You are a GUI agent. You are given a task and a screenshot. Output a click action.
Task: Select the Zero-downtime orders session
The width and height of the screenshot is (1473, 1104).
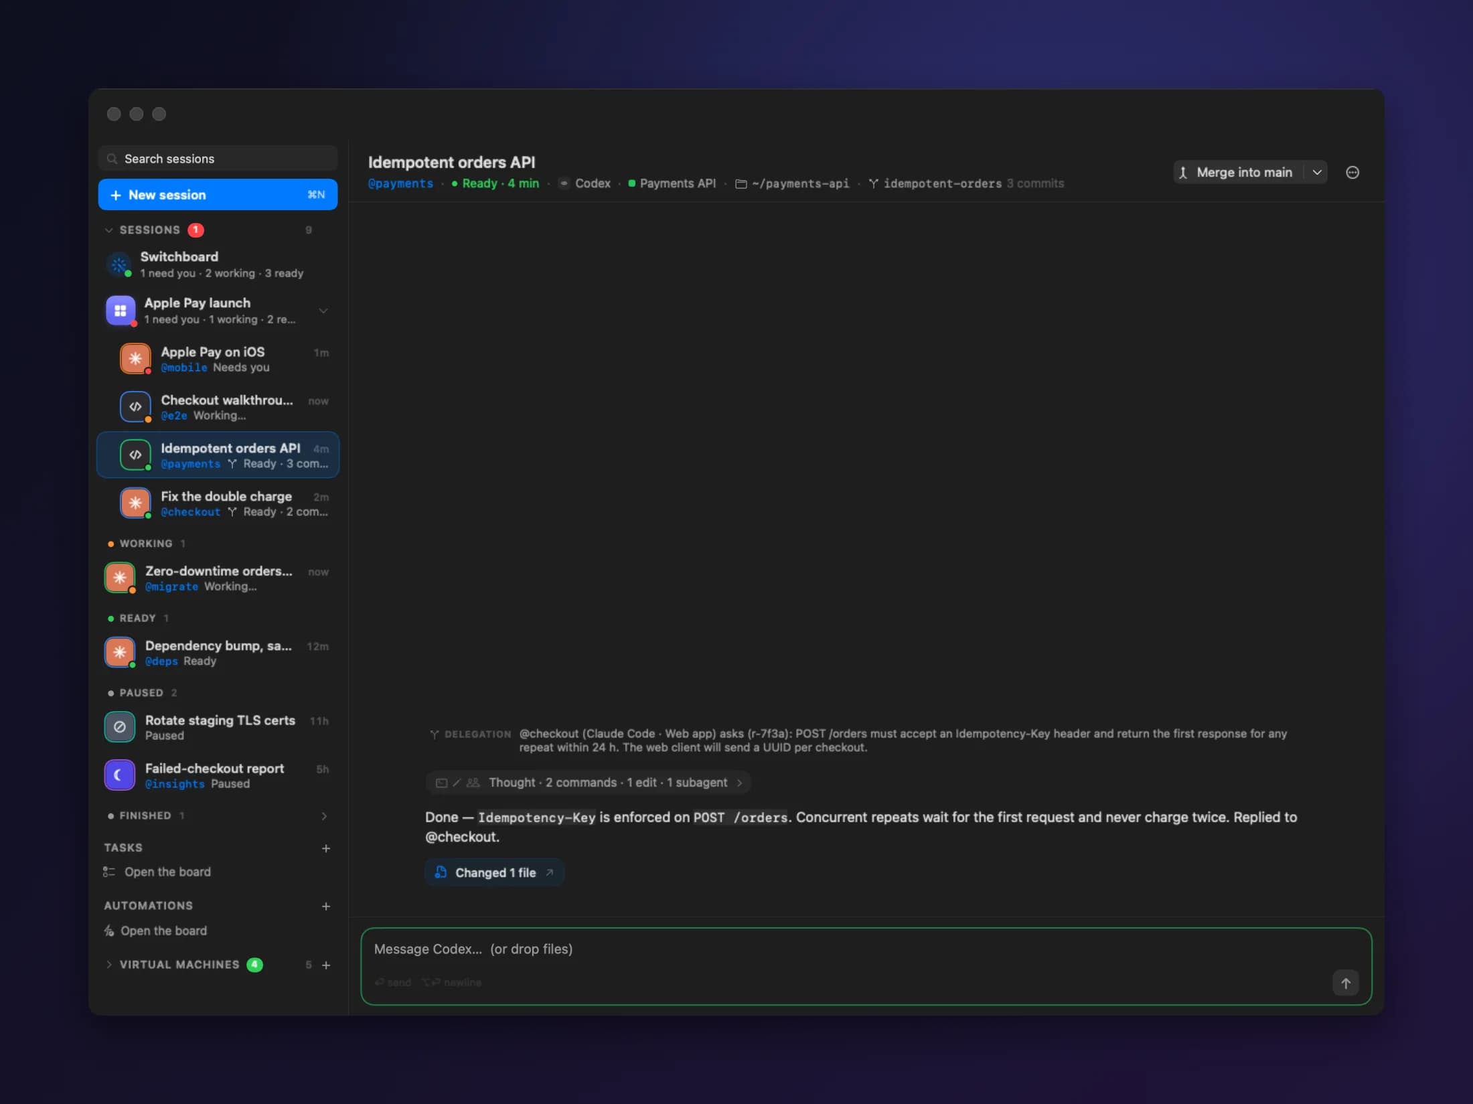(x=218, y=578)
